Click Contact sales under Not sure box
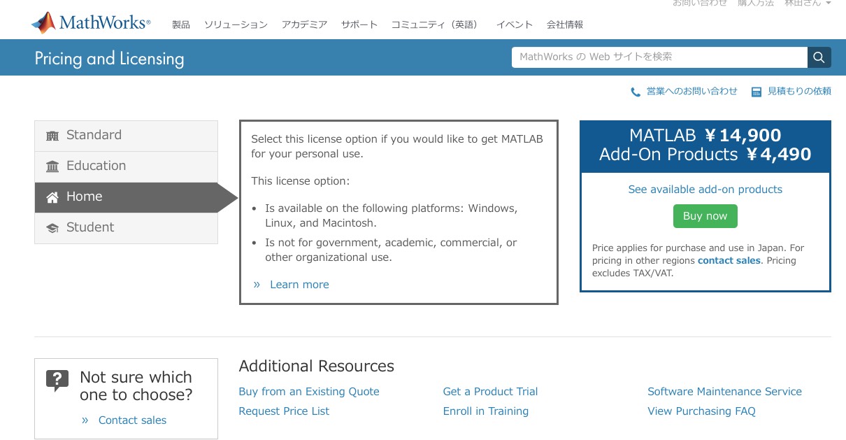 click(132, 420)
